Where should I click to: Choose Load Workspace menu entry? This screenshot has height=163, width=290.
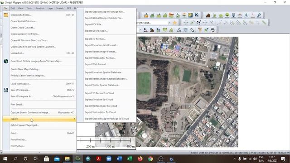[39, 84]
